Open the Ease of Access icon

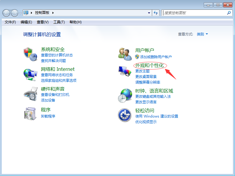point(125,115)
